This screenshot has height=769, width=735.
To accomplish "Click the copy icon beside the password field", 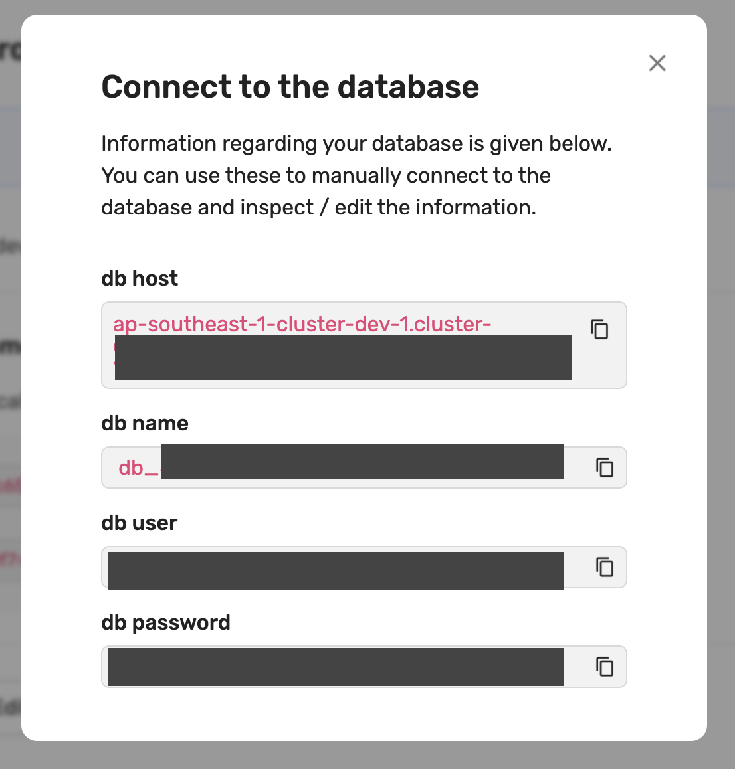I will pyautogui.click(x=604, y=667).
